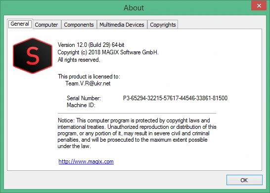Show the Multimedia Devices tab

point(122,25)
